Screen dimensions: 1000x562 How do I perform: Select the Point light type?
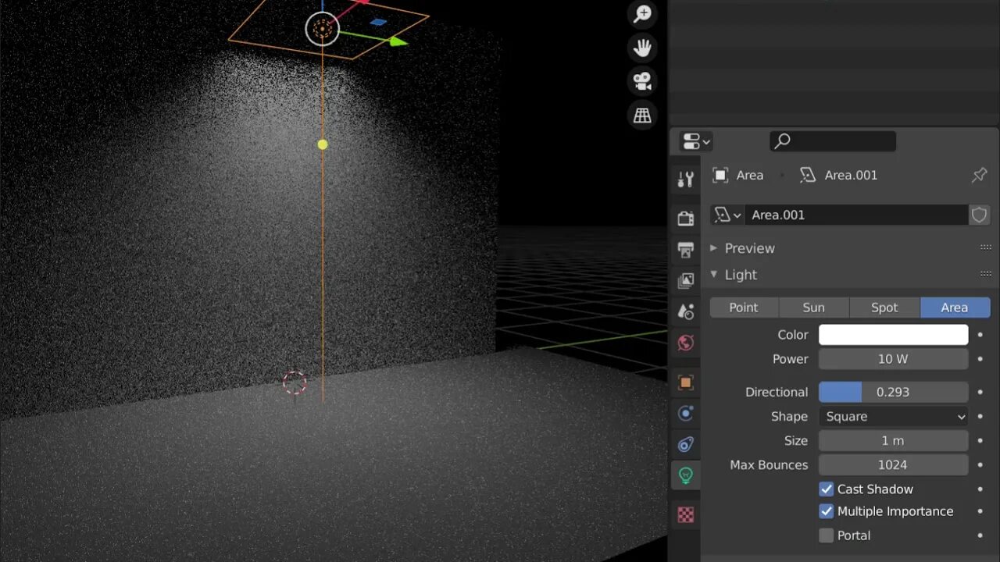(x=743, y=307)
